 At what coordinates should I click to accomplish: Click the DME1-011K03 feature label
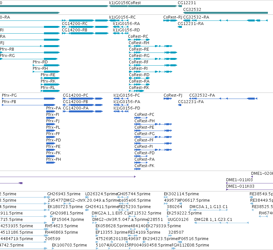point(240,186)
